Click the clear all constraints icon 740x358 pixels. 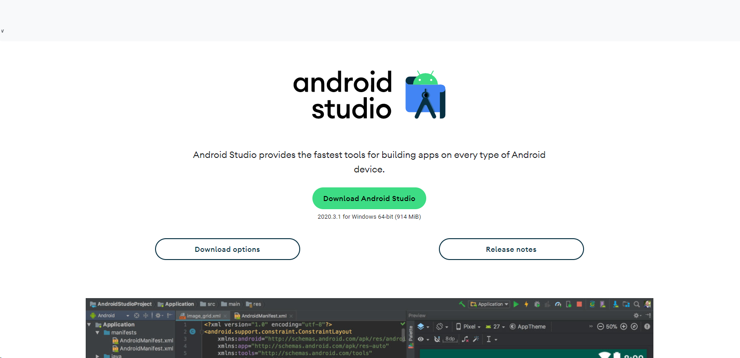(465, 339)
